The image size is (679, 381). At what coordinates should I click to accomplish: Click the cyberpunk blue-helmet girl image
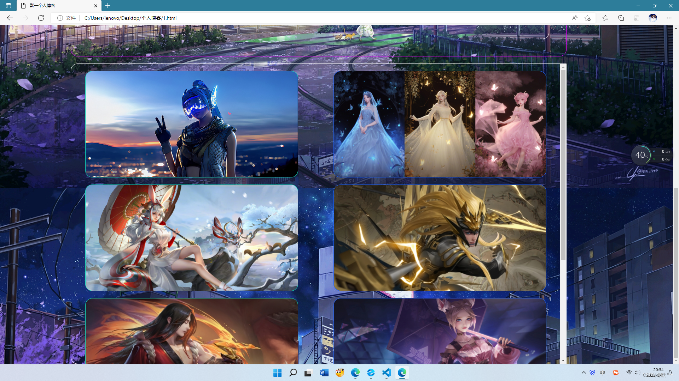click(x=192, y=124)
